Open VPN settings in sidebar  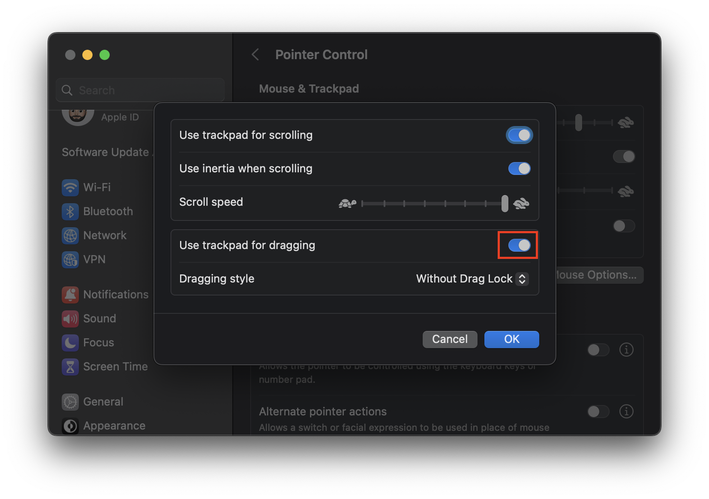pos(94,259)
